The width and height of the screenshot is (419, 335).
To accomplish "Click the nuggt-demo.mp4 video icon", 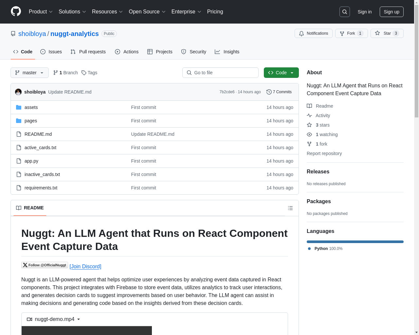I will tap(29, 319).
